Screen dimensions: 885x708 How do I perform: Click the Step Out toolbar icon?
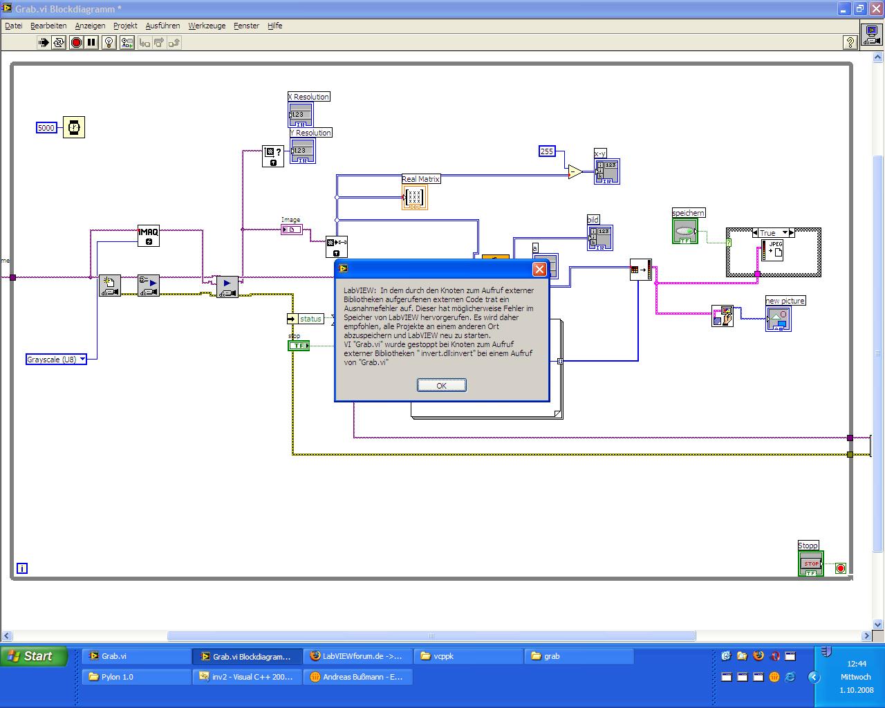174,43
